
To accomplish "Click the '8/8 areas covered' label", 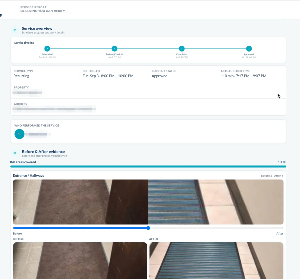I will [x=23, y=162].
